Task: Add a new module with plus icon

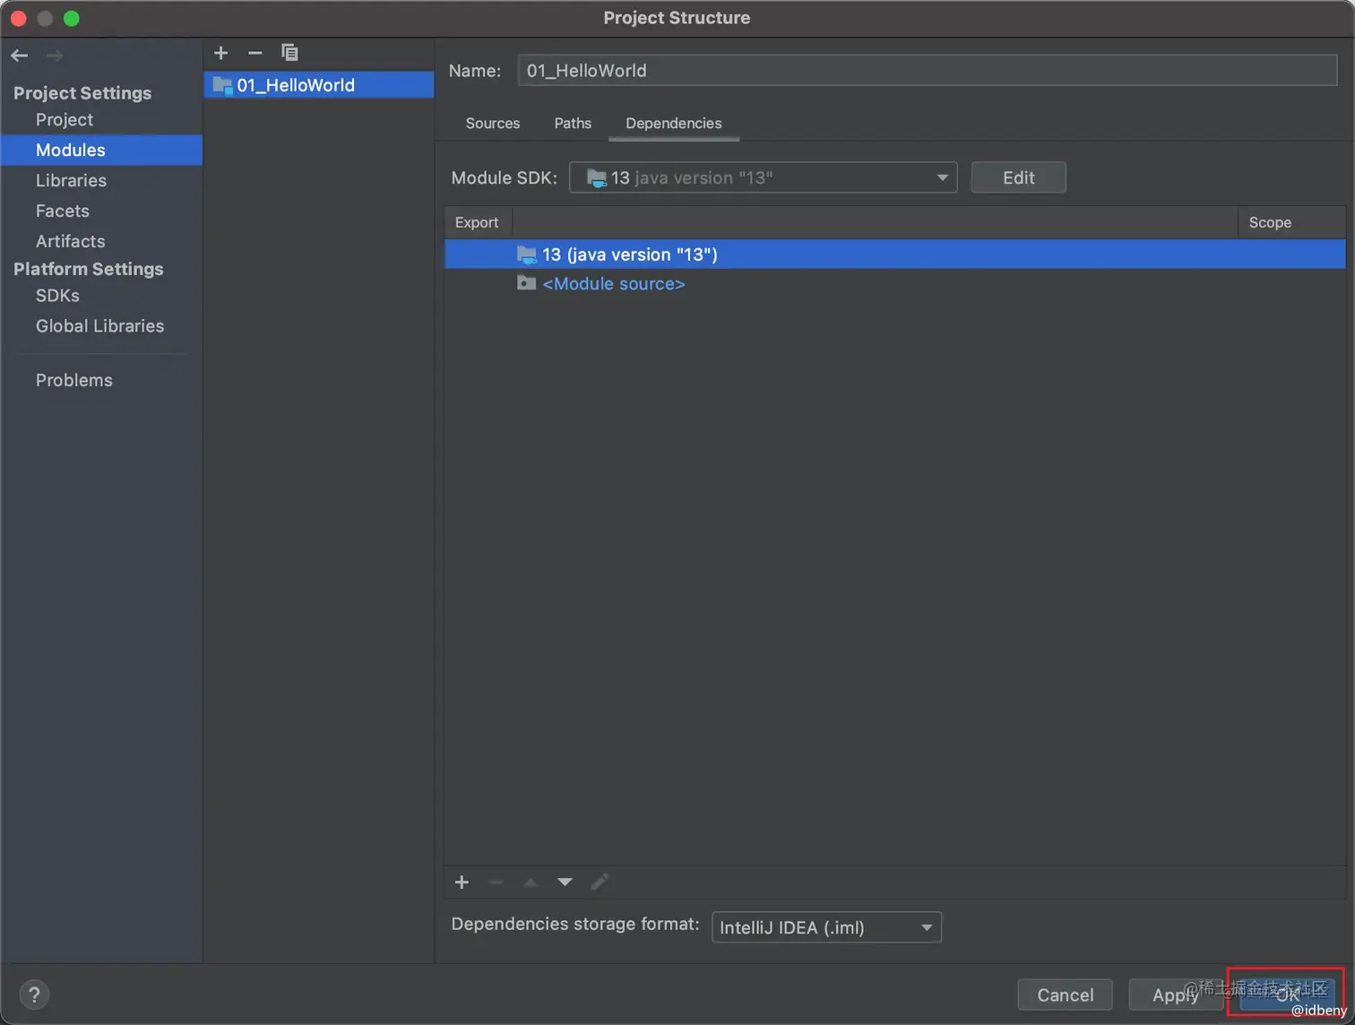Action: [x=221, y=53]
